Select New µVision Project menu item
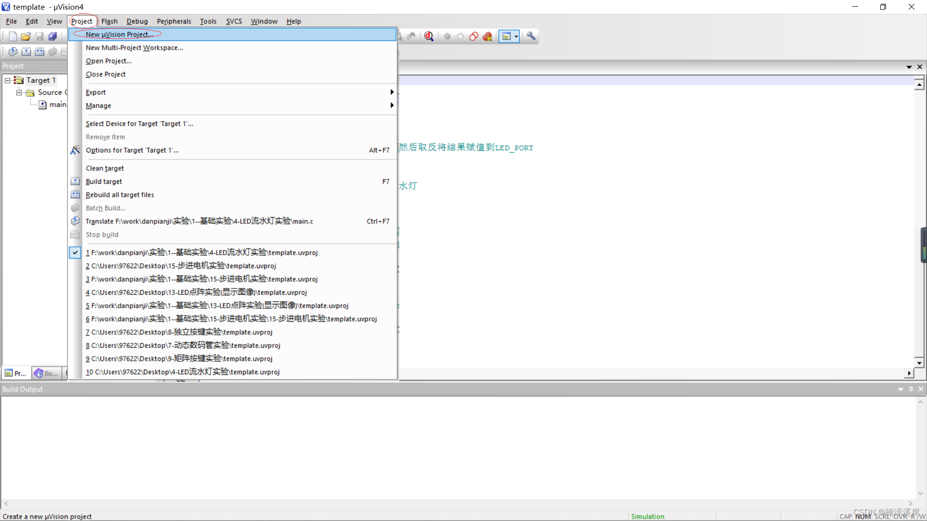Screen dimensions: 927x521 [x=120, y=34]
